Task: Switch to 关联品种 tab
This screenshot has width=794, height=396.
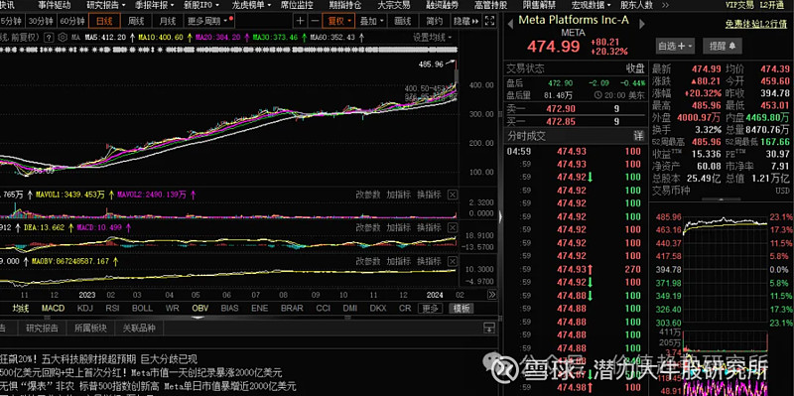Action: click(139, 329)
